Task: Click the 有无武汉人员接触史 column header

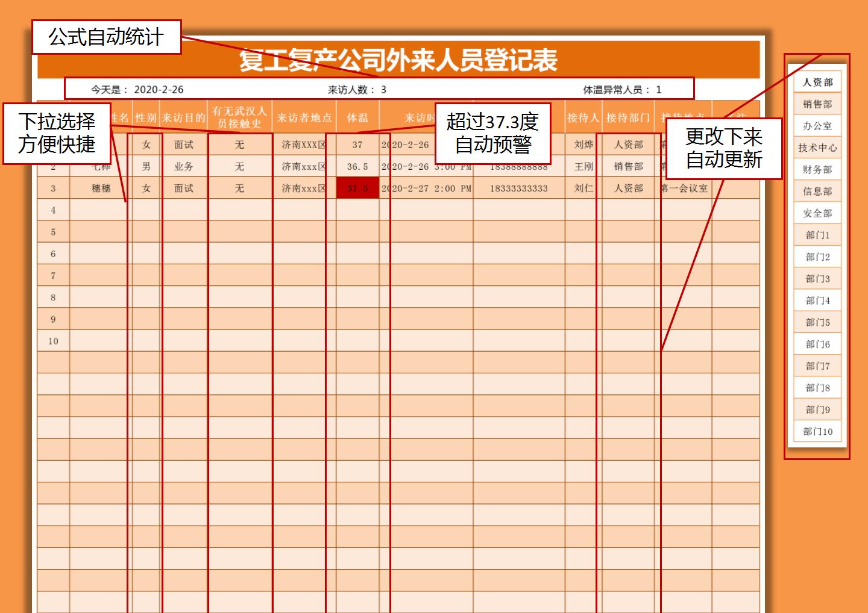Action: pyautogui.click(x=239, y=117)
